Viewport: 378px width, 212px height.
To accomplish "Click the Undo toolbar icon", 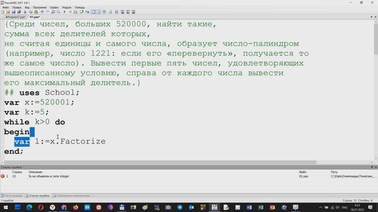I will [42, 12].
